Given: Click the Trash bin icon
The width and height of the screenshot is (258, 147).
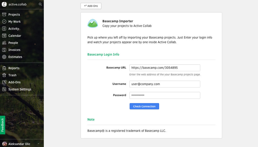Looking at the screenshot, I should tap(4, 75).
